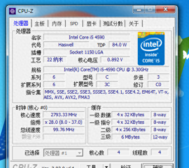Image resolution: width=189 pixels, height=168 pixels.
Task: Click the 扩展系列 value 6
Action: [x=54, y=84]
